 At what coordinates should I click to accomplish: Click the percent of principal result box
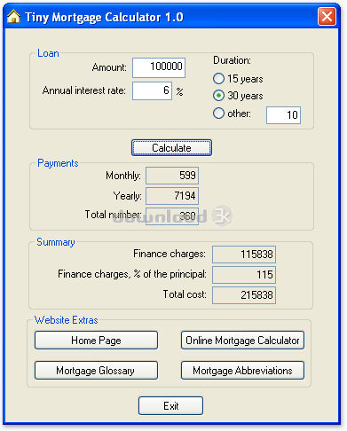tap(244, 275)
